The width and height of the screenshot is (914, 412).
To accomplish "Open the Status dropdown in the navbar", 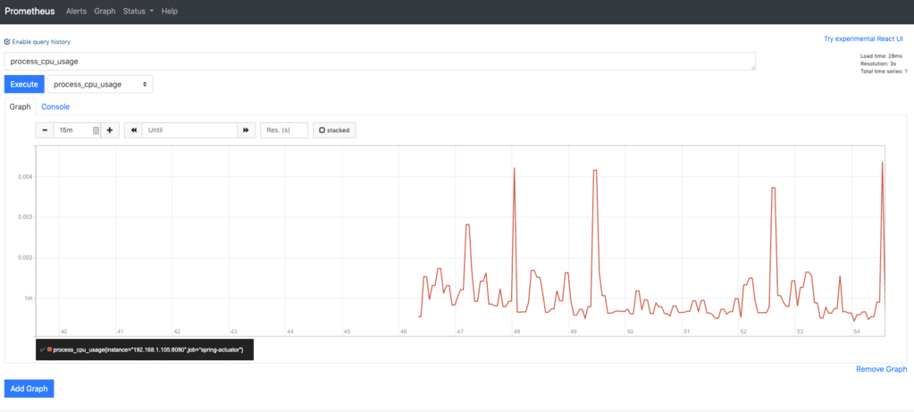I will coord(138,11).
